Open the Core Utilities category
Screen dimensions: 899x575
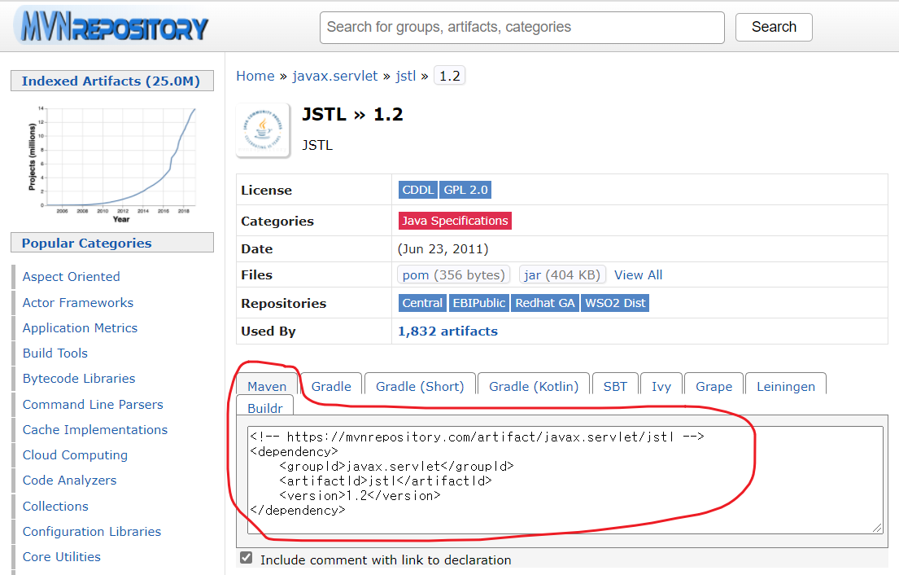pyautogui.click(x=61, y=556)
